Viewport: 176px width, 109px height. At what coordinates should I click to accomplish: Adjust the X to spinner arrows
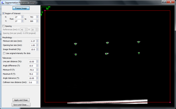(37, 17)
